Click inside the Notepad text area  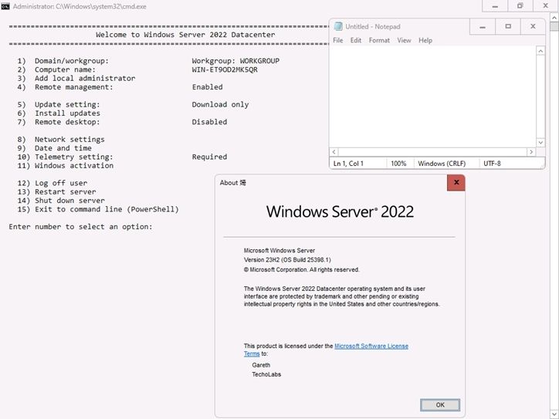pos(432,96)
